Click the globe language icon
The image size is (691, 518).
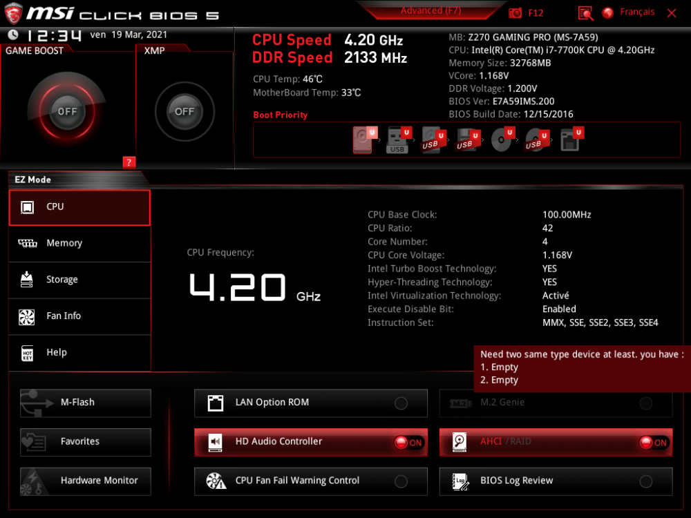(608, 13)
